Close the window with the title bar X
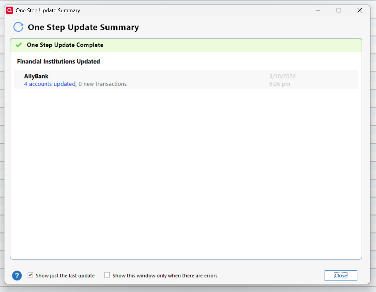 point(360,10)
